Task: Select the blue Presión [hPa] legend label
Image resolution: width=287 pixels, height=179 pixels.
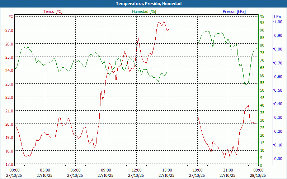Action: [234, 11]
